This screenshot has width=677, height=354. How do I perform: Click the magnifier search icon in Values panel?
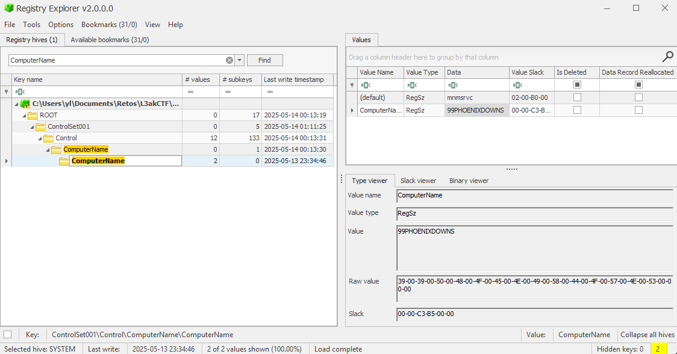click(667, 57)
